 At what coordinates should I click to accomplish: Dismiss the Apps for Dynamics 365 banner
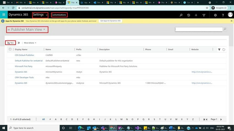pyautogui.click(x=232, y=21)
